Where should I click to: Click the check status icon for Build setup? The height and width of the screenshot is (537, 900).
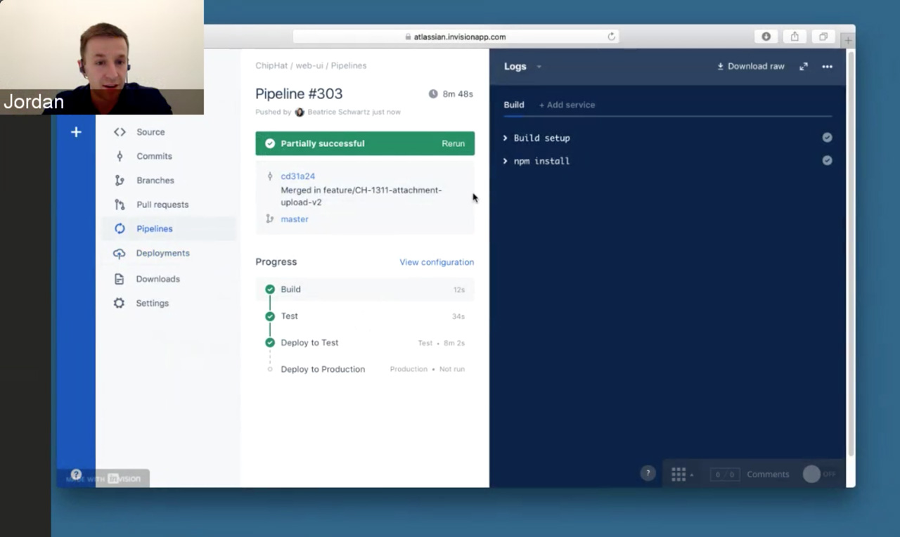827,138
